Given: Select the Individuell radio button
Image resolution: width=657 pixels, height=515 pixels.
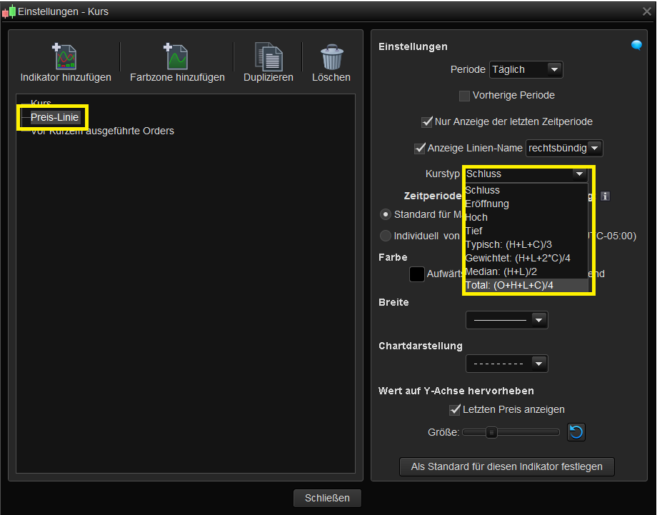Looking at the screenshot, I should coord(385,236).
